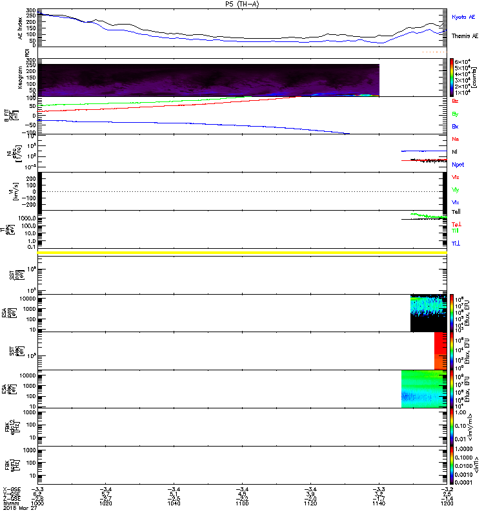
Task: Click the 1200 time tick label
Action: 447,503
